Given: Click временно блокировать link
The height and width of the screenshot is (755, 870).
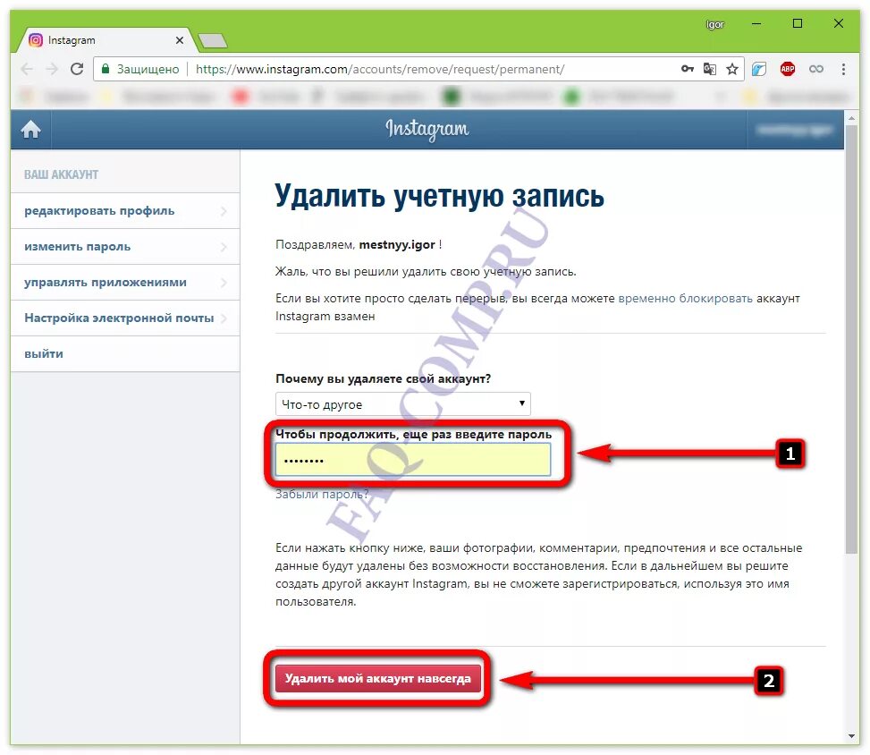Looking at the screenshot, I should point(685,298).
